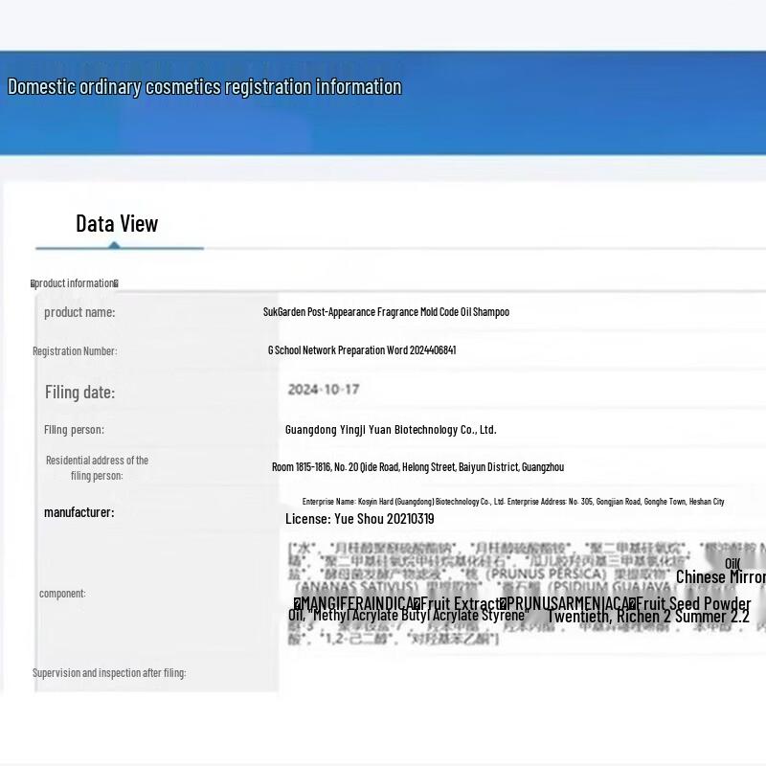Image resolution: width=766 pixels, height=766 pixels.
Task: Click the component label
Action: tap(62, 594)
